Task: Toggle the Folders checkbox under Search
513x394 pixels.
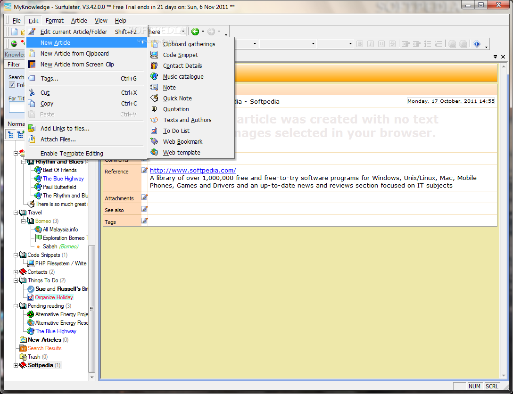Action: (x=12, y=85)
